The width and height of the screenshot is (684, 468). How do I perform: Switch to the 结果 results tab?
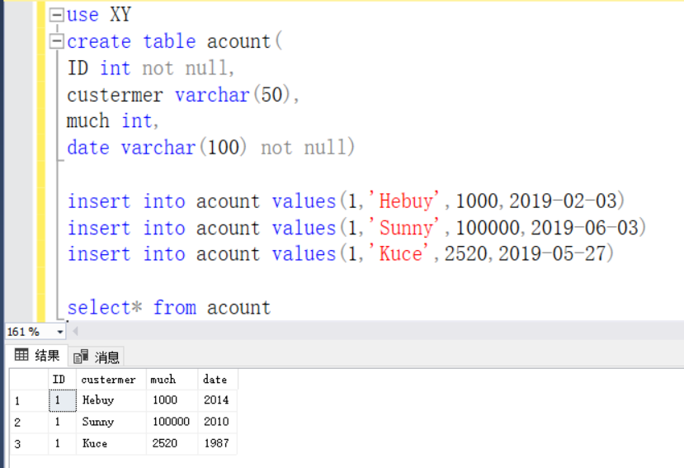coord(37,356)
